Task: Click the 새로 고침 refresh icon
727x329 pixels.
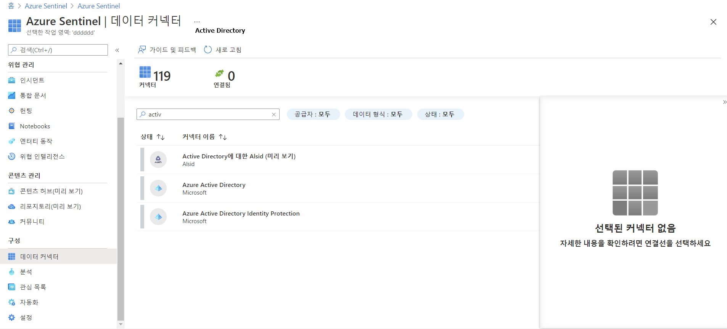Action: coord(208,50)
